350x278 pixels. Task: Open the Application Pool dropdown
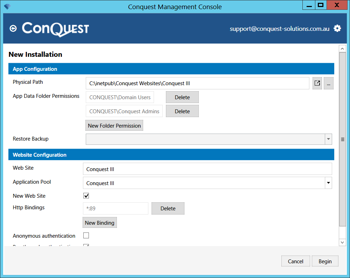pyautogui.click(x=328, y=183)
